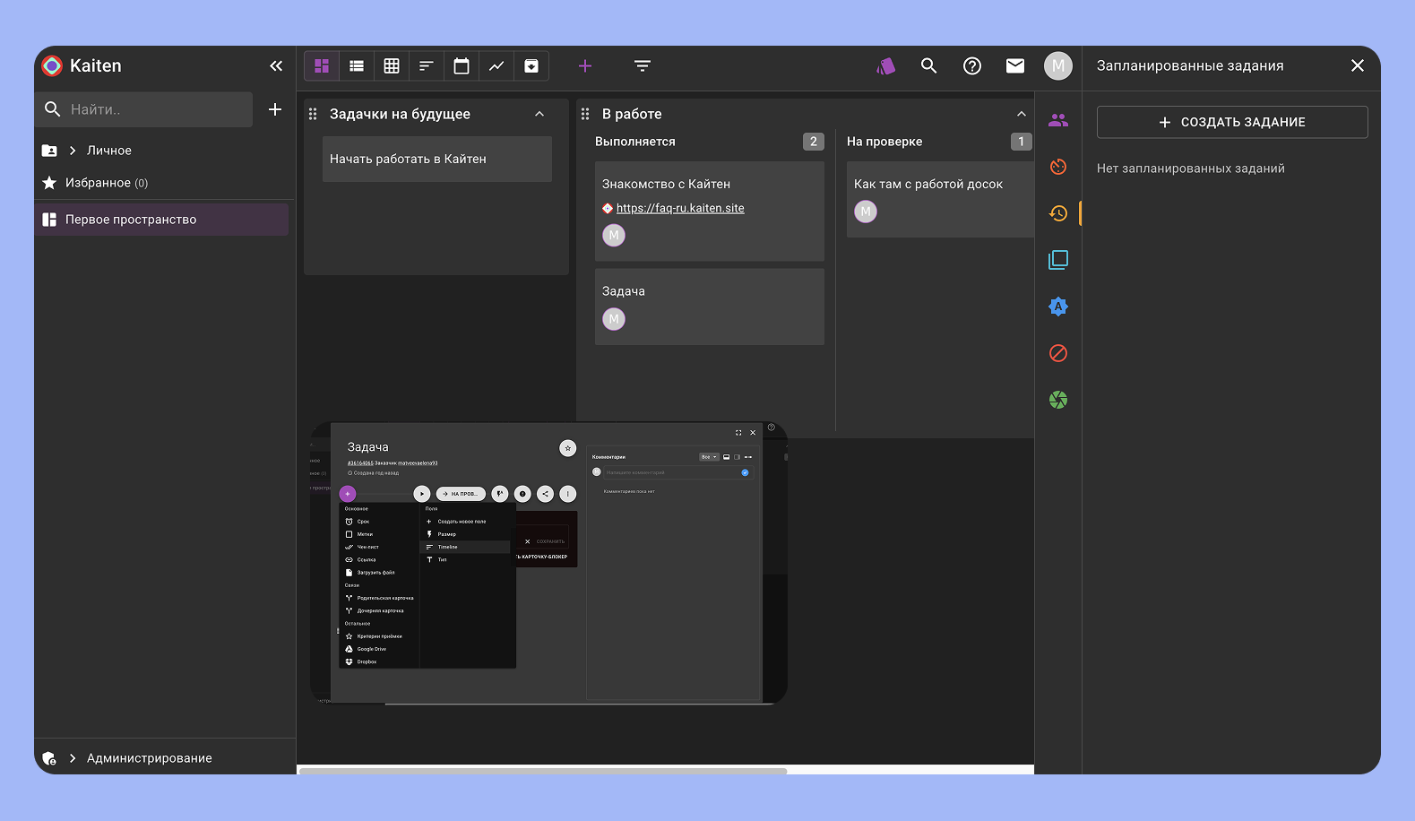Select Первое пространство in sidebar

point(131,220)
